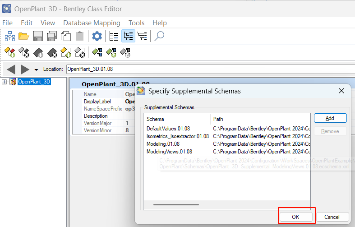Click the VersionMajor property row
The image size is (355, 227).
(104, 123)
